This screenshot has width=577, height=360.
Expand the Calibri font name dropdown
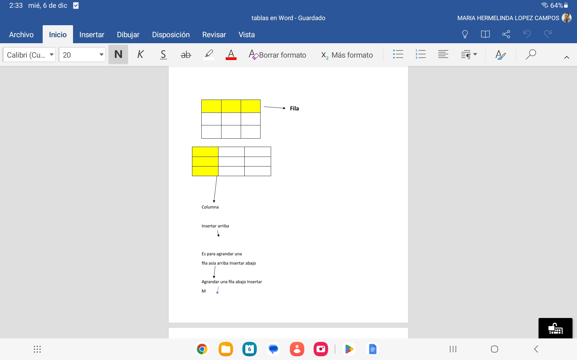(x=51, y=55)
